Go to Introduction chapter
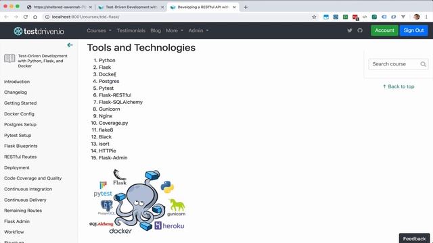Image resolution: width=433 pixels, height=243 pixels. pyautogui.click(x=17, y=82)
